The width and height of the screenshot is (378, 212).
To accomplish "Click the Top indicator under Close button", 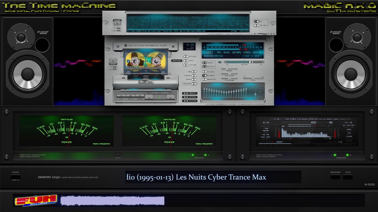I will point(118,28).
